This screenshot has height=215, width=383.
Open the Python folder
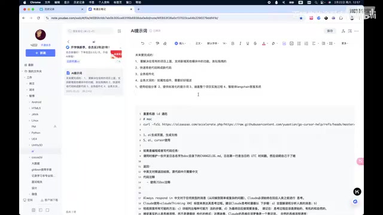[x=36, y=133]
